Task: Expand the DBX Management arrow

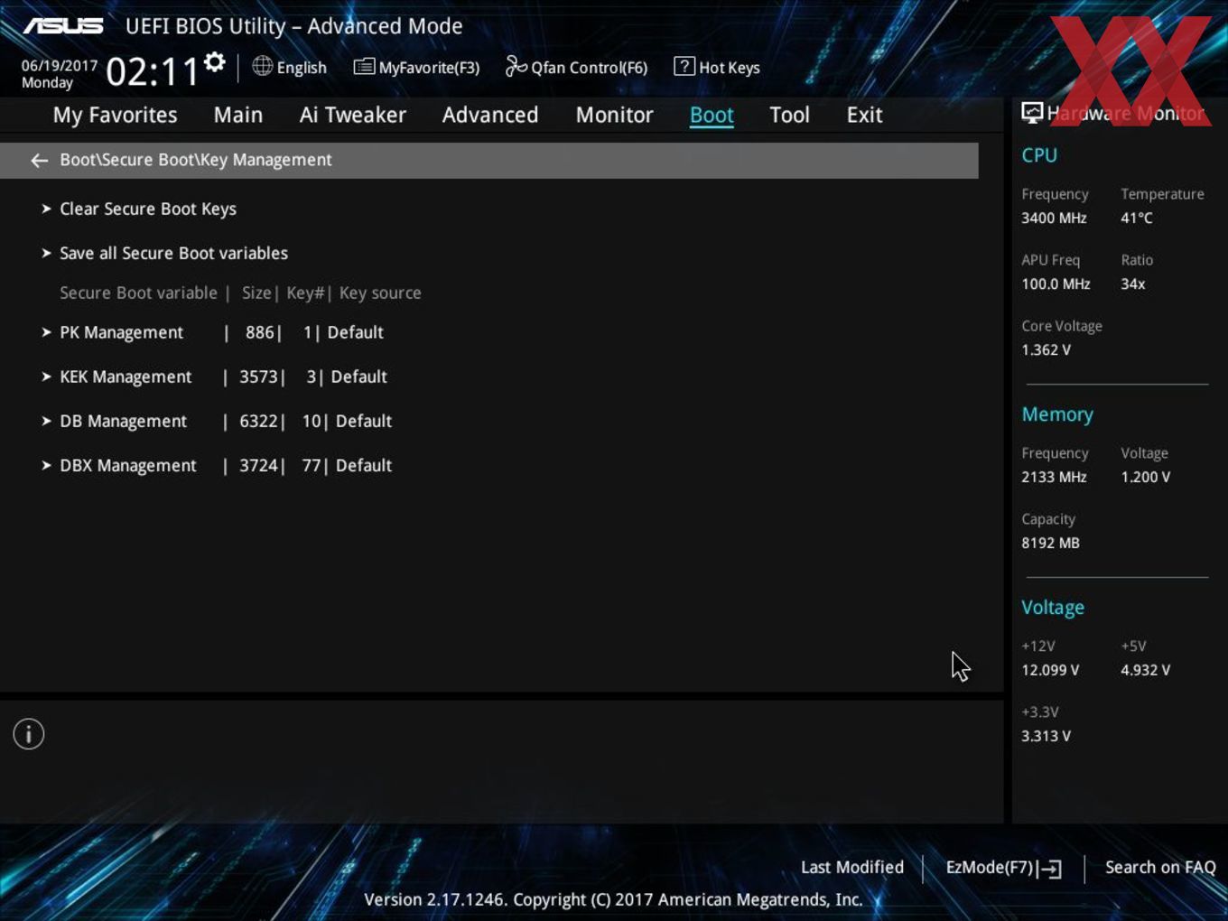Action: (x=46, y=465)
